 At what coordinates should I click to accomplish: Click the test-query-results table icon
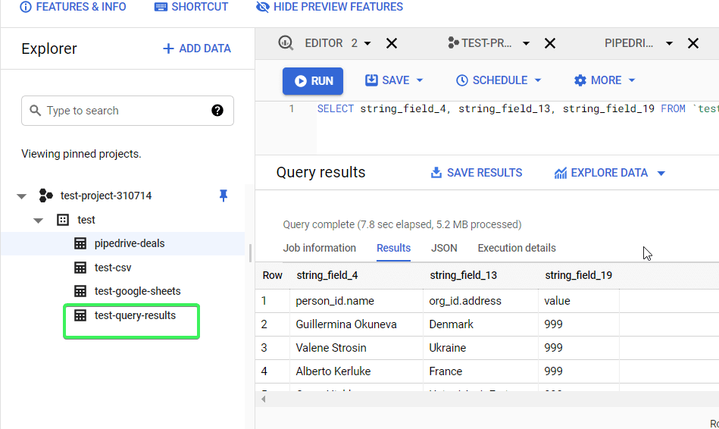tap(80, 315)
